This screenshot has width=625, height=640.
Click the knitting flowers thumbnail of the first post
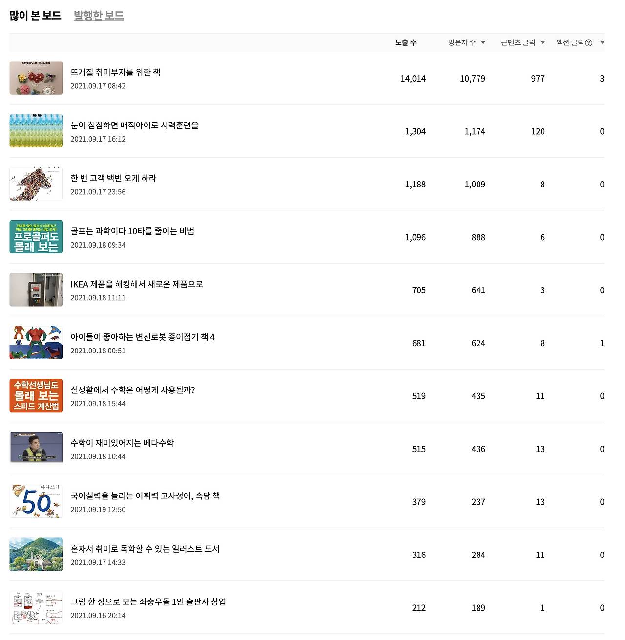click(36, 78)
